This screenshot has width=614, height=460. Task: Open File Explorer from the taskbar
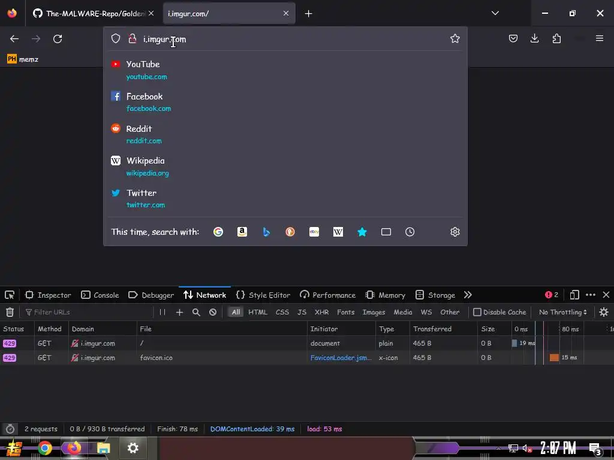104,448
